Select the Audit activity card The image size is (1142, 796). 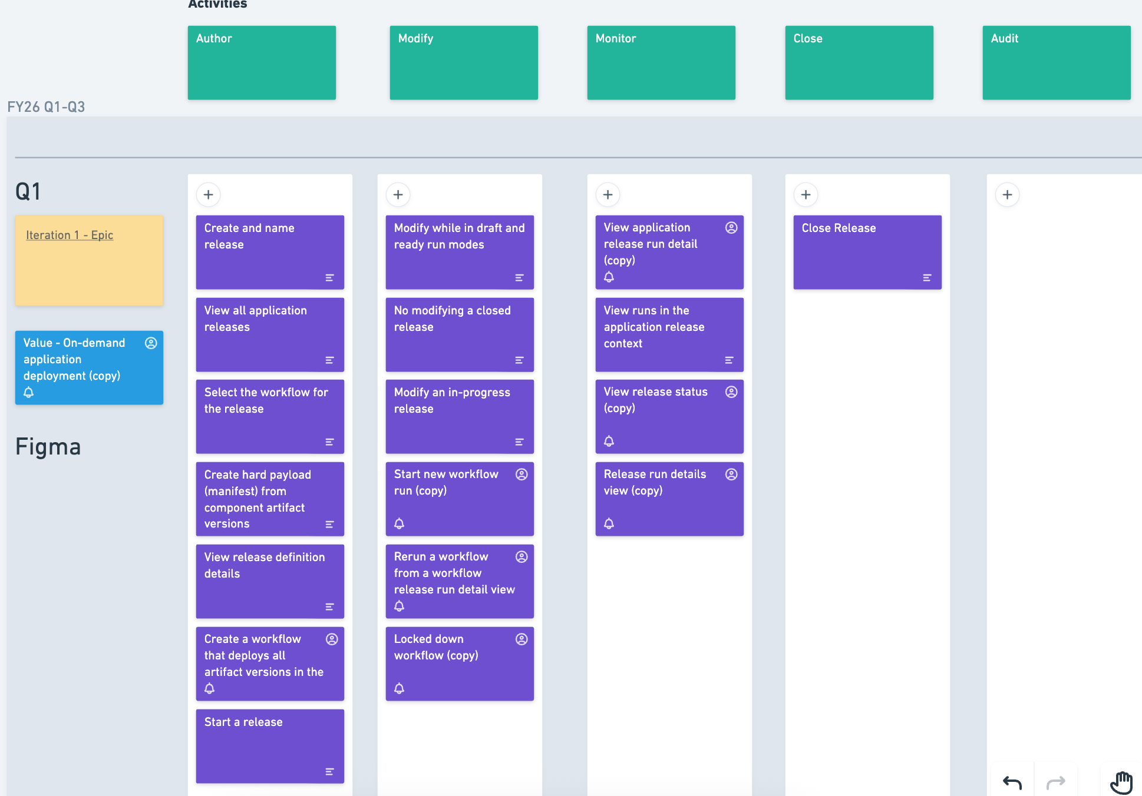(x=1057, y=62)
